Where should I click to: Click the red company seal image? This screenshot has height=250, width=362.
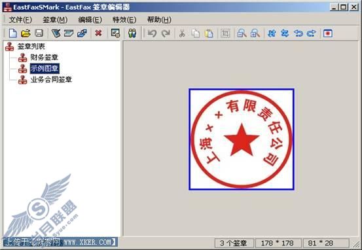tap(242, 139)
